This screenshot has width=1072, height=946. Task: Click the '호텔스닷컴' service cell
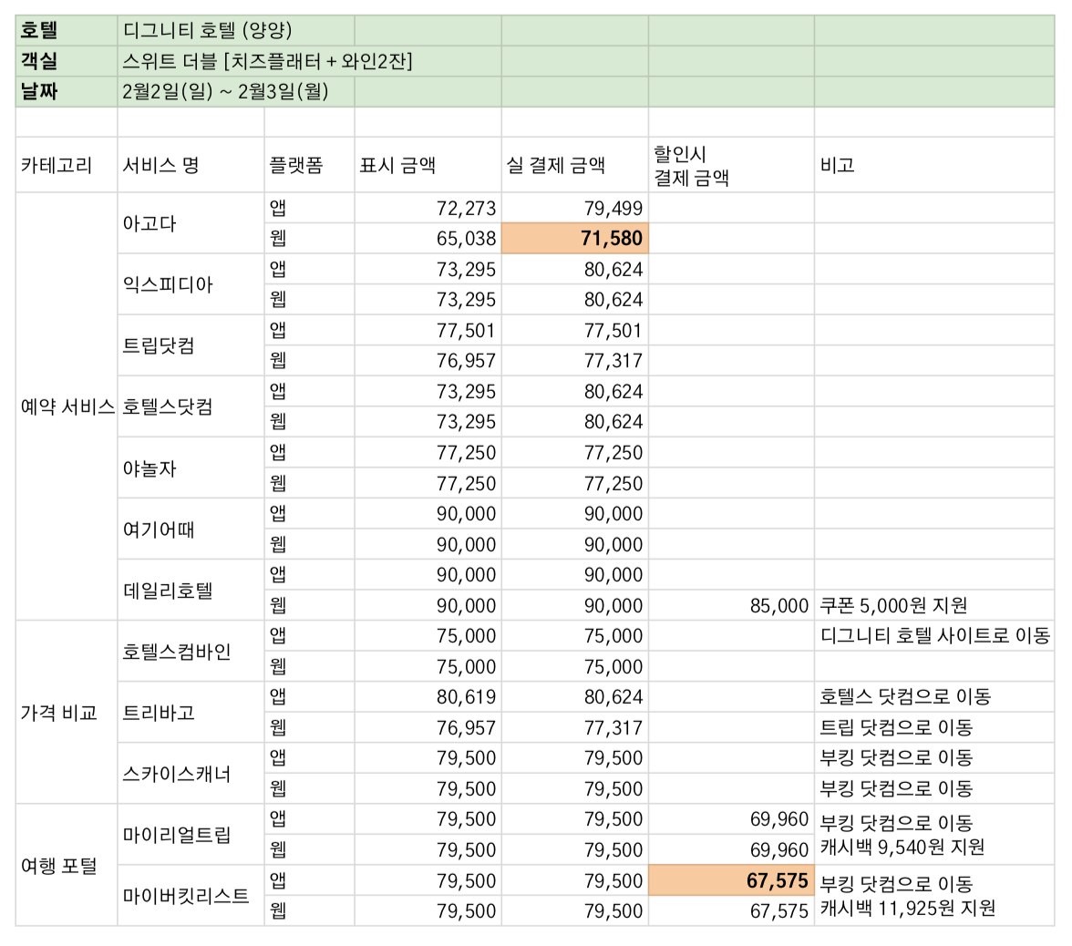tap(191, 406)
